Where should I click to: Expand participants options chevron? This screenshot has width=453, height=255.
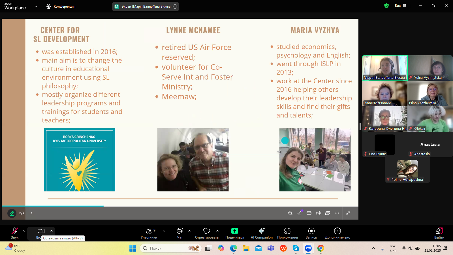[x=164, y=231]
